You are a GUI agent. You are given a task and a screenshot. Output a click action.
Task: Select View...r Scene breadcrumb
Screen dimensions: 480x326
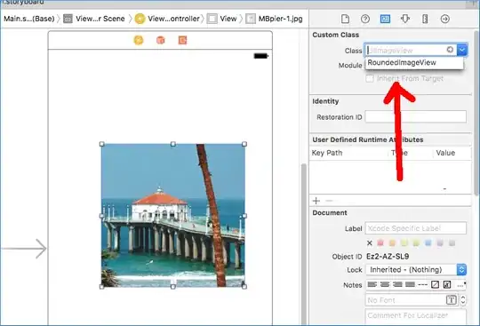coord(94,19)
